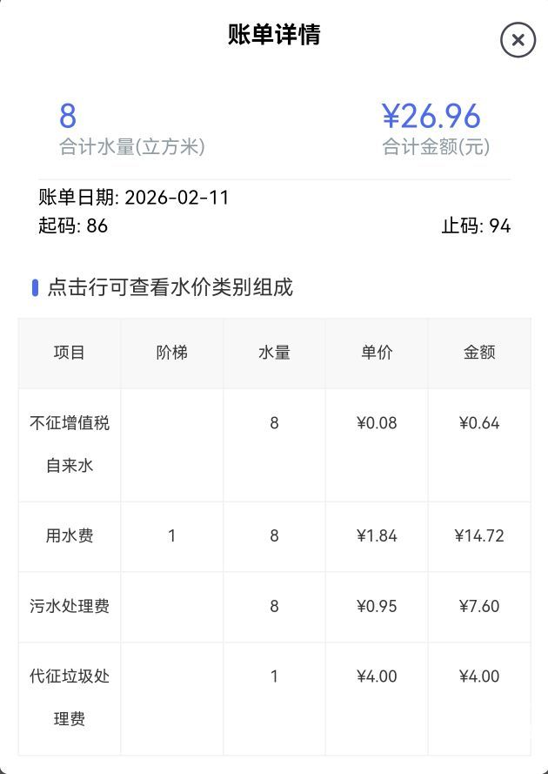Click the 水量 column header

pyautogui.click(x=274, y=353)
